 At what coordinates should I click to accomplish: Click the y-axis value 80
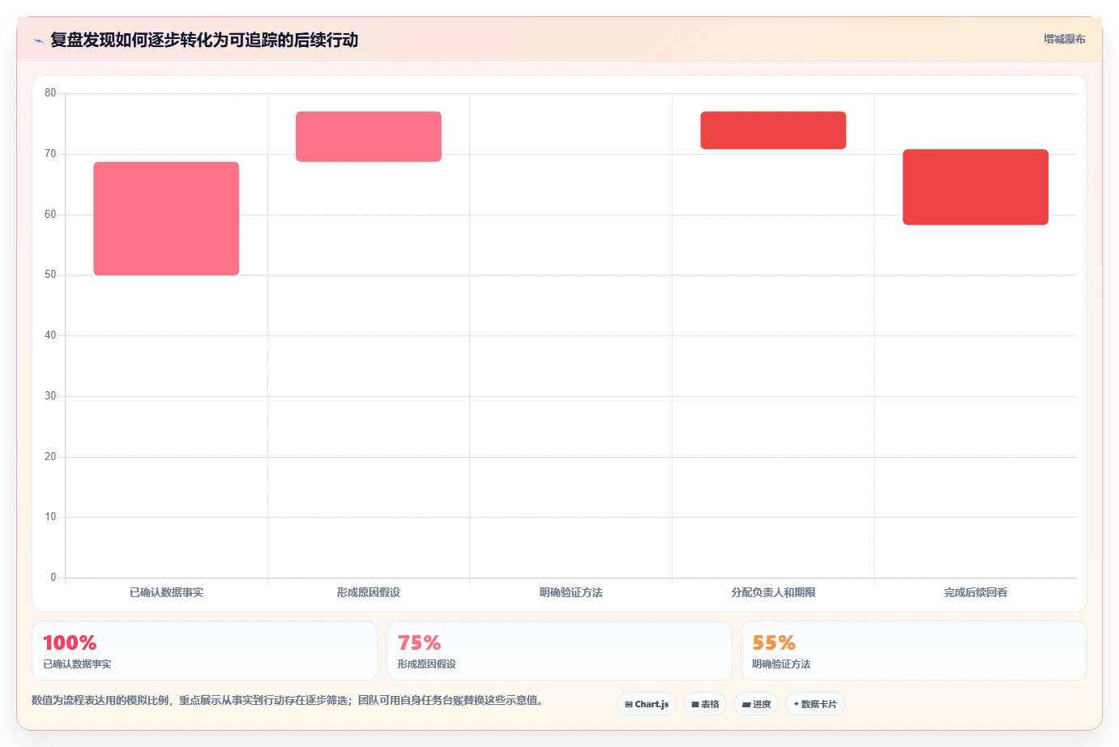pos(50,93)
